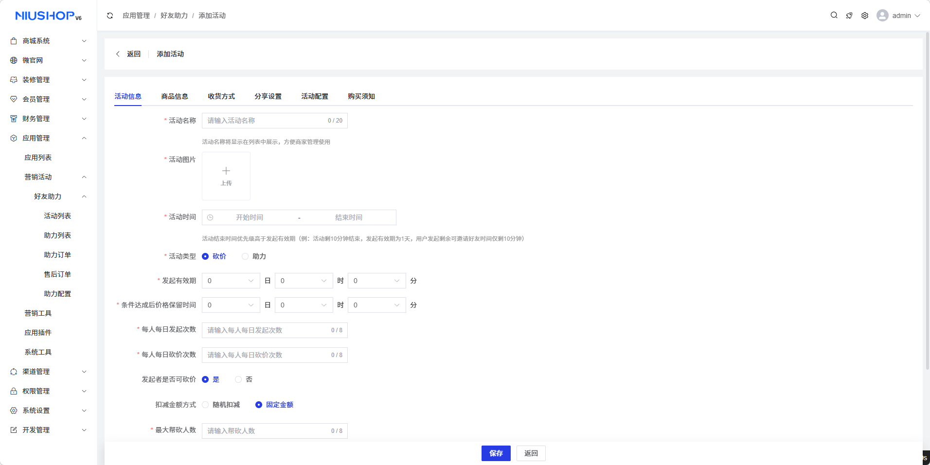The width and height of the screenshot is (930, 465).
Task: Expand the 商城系统 sidebar menu
Action: click(49, 41)
